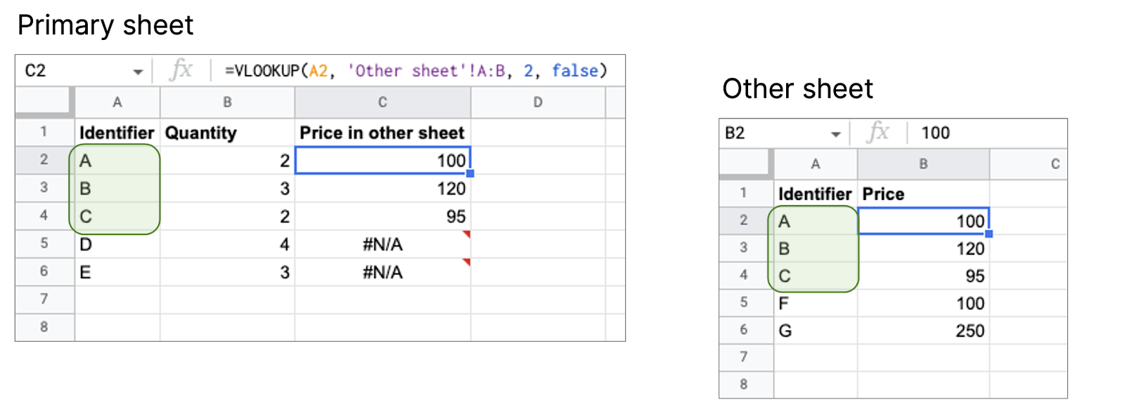Image resolution: width=1125 pixels, height=400 pixels.
Task: Select the 'Price in other sheet' header cell
Action: [382, 133]
